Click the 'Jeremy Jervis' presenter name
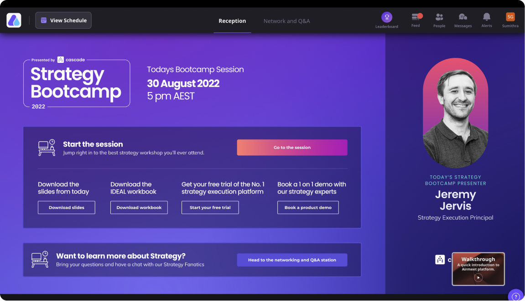 click(x=455, y=200)
